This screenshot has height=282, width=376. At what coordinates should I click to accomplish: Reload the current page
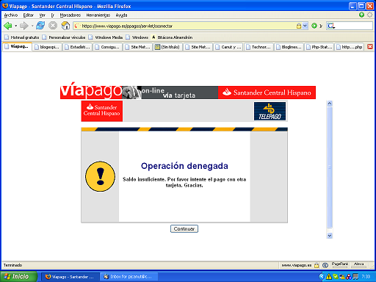tap(40, 26)
